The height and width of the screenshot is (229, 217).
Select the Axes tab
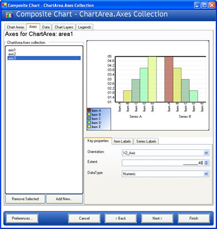pos(33,26)
